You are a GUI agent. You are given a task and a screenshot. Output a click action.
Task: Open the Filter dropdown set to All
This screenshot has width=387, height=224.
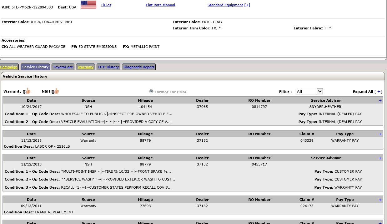309,91
